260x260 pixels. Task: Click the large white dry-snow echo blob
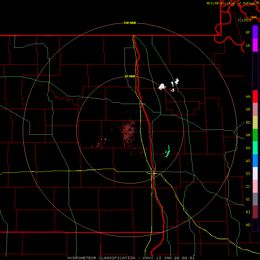point(162,87)
